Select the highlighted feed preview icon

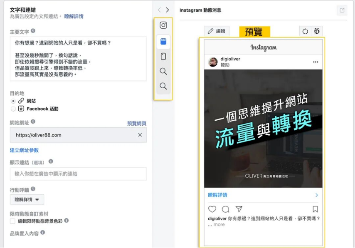[x=163, y=41]
